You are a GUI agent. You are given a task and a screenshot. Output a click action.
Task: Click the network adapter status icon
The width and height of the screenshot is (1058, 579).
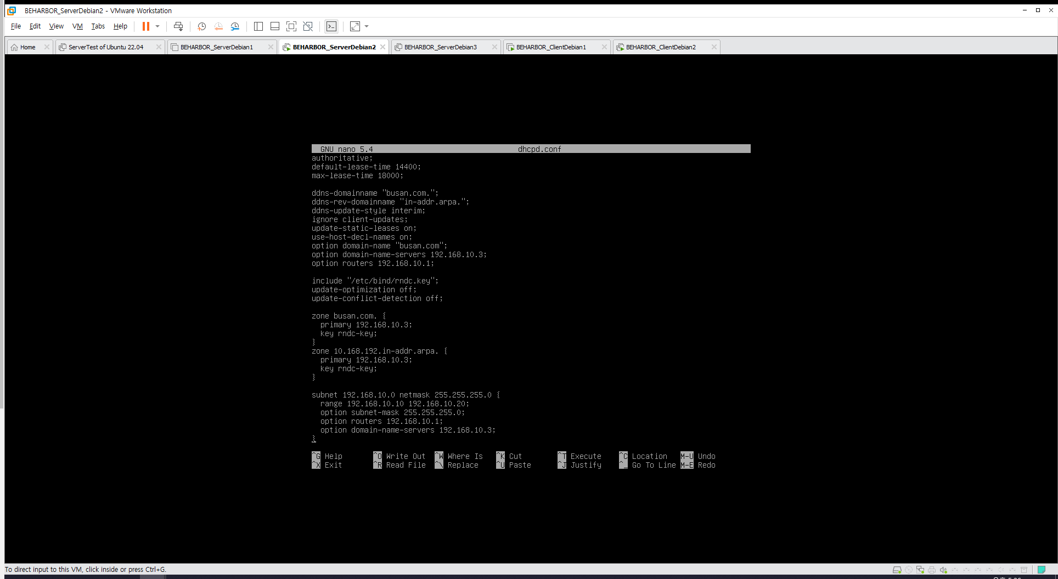click(x=920, y=570)
